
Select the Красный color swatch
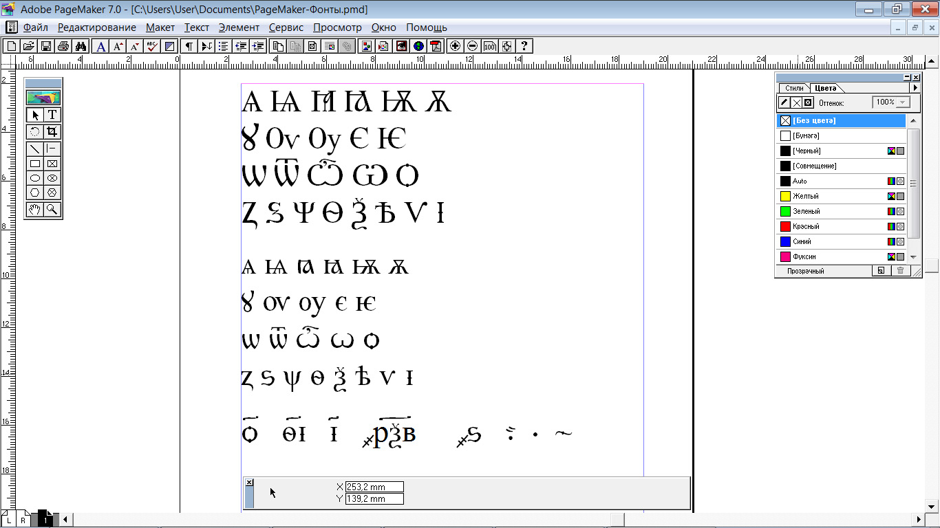(x=841, y=226)
